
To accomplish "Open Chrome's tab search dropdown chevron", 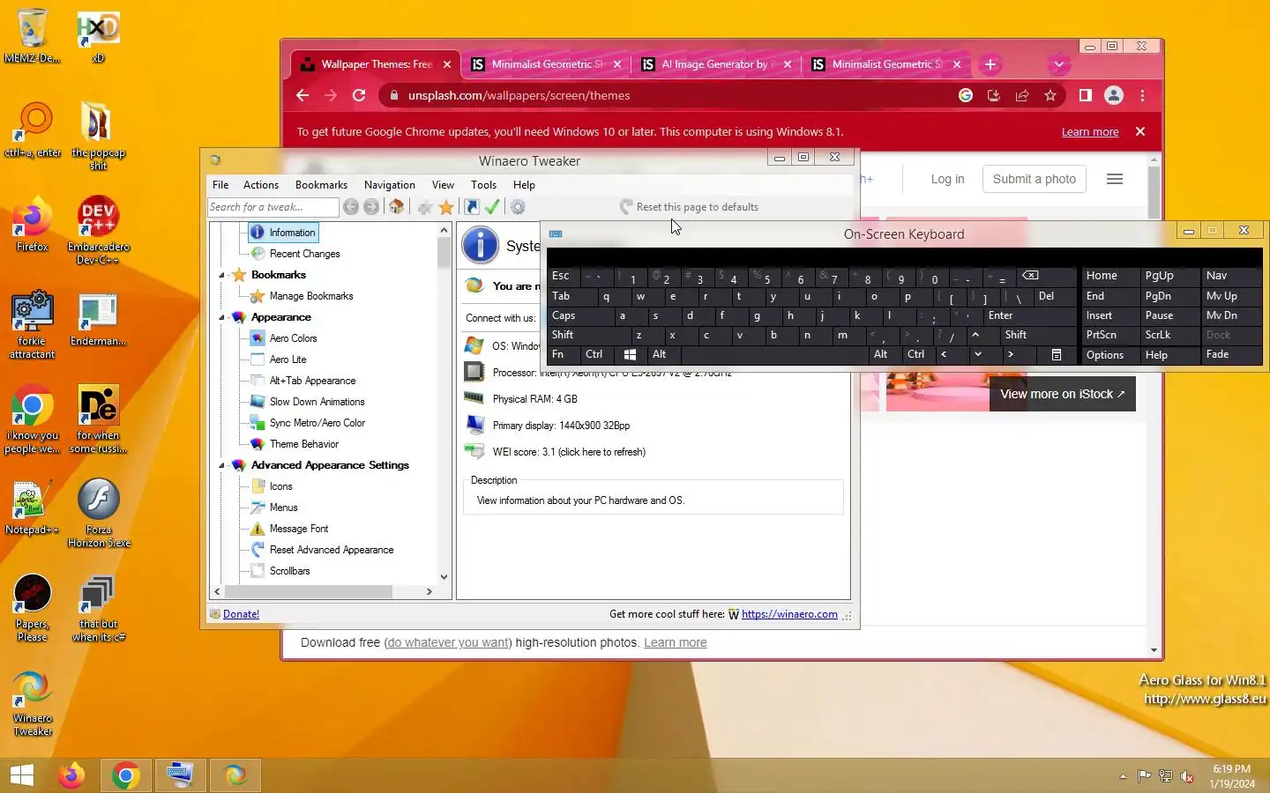I will click(x=1058, y=64).
